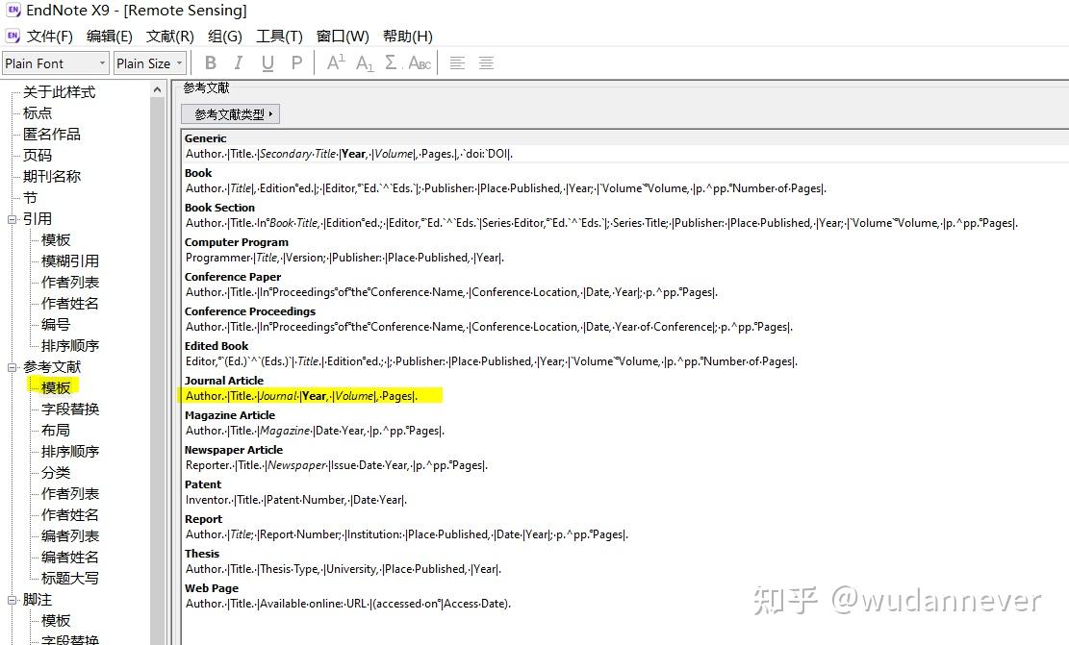Select 布局 in the sidebar
The width and height of the screenshot is (1069, 645).
(x=55, y=430)
